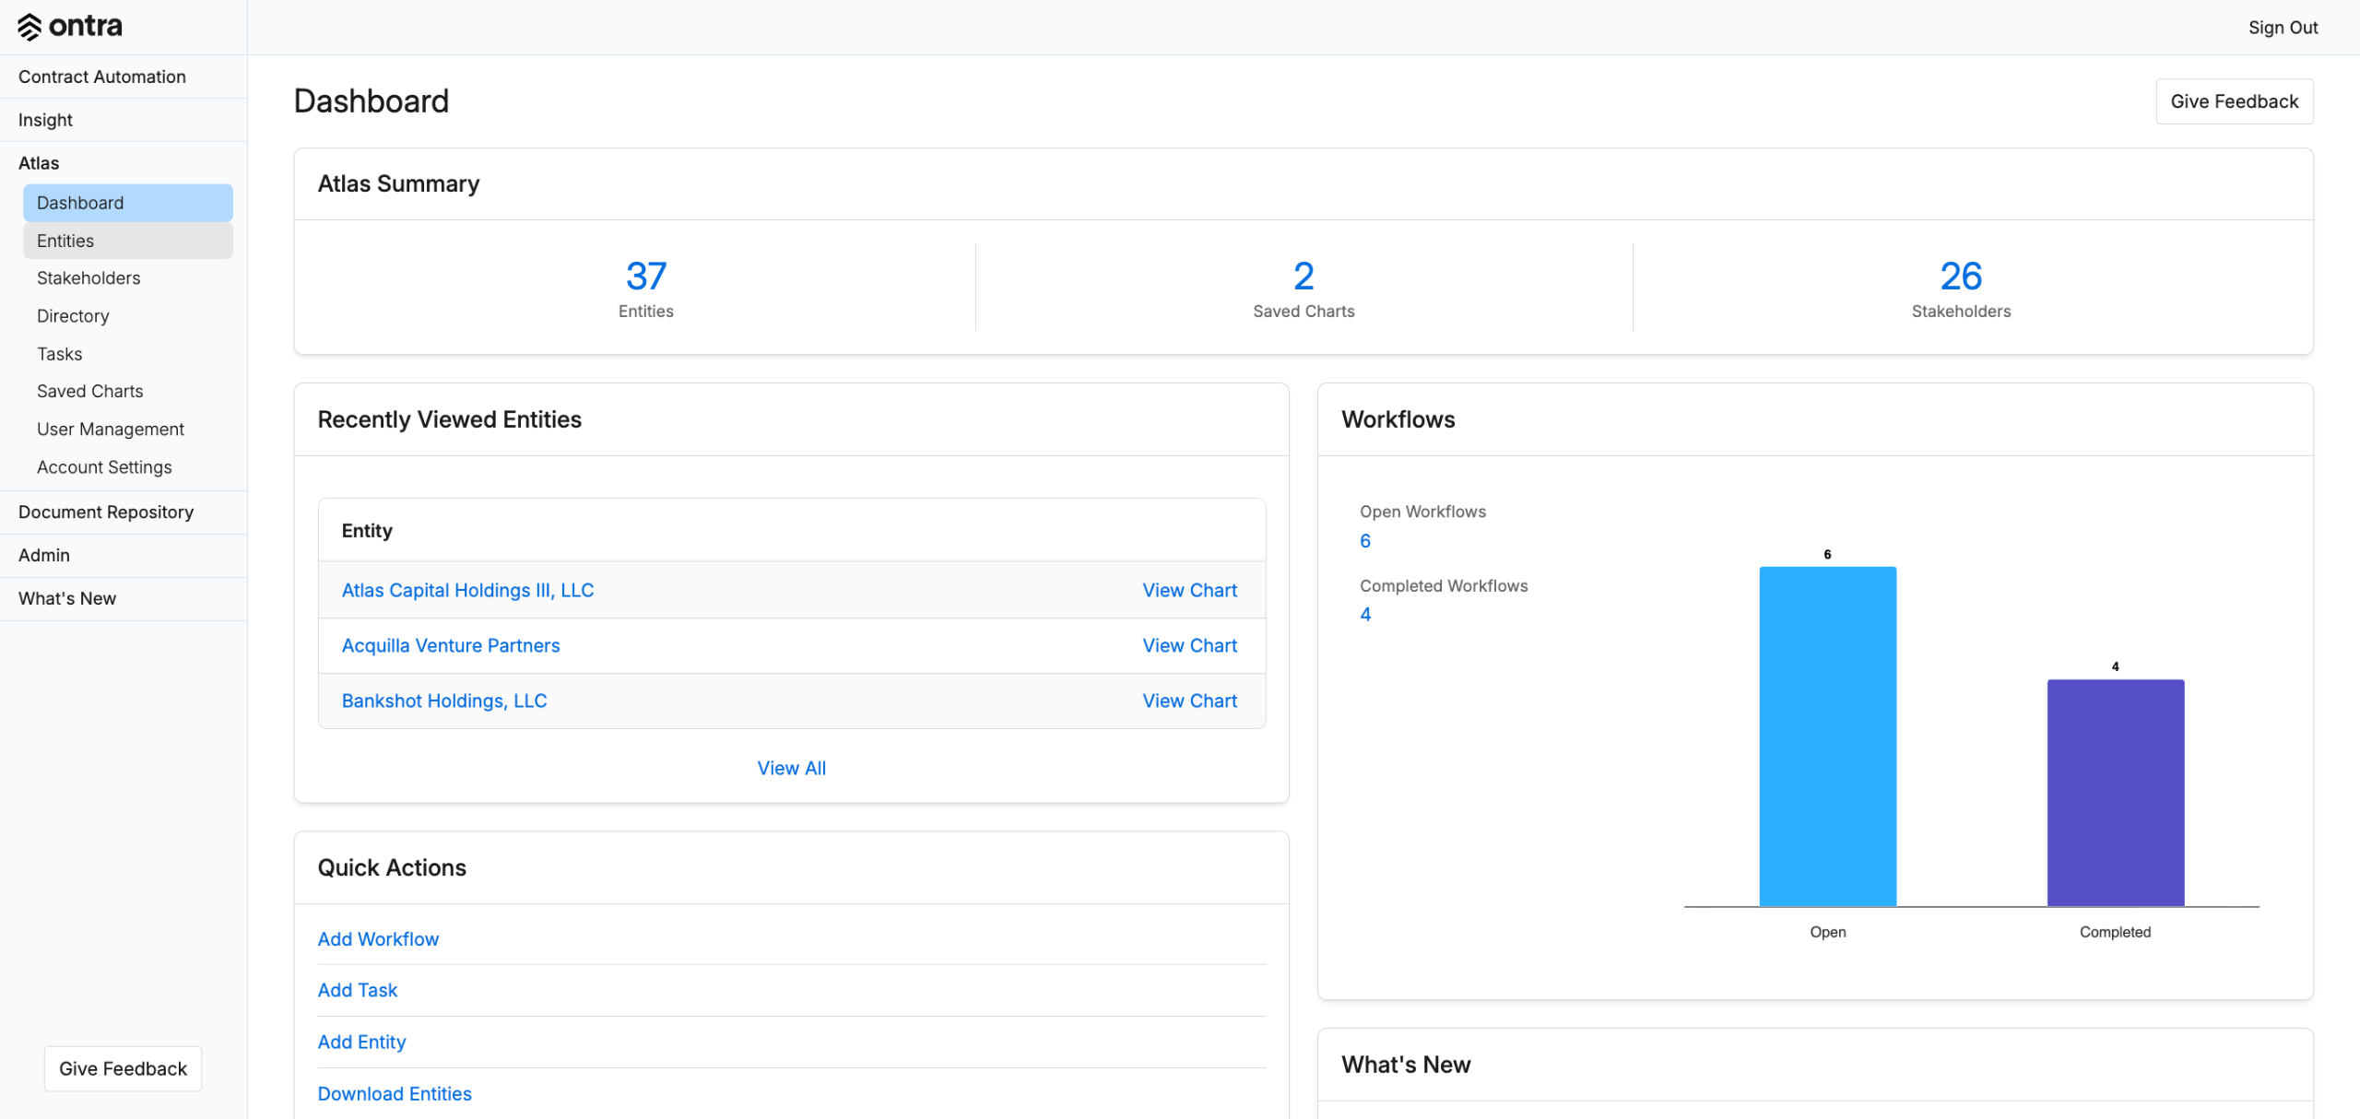
Task: Click Add Workflow quick action
Action: (x=378, y=938)
